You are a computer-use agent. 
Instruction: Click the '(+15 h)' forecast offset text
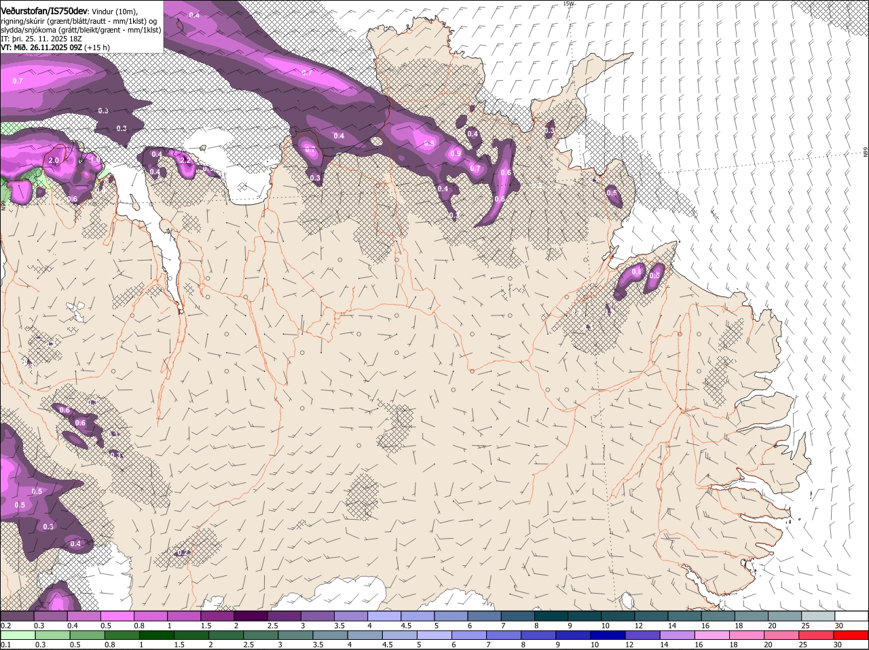(x=98, y=47)
